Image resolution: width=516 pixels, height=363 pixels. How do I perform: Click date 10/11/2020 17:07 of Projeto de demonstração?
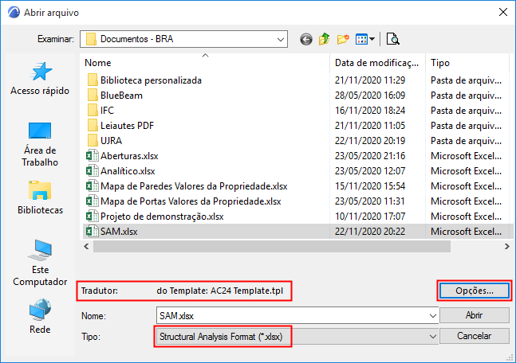370,217
